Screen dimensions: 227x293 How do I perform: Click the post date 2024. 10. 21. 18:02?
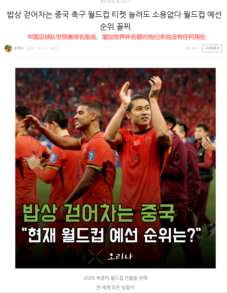(42, 48)
